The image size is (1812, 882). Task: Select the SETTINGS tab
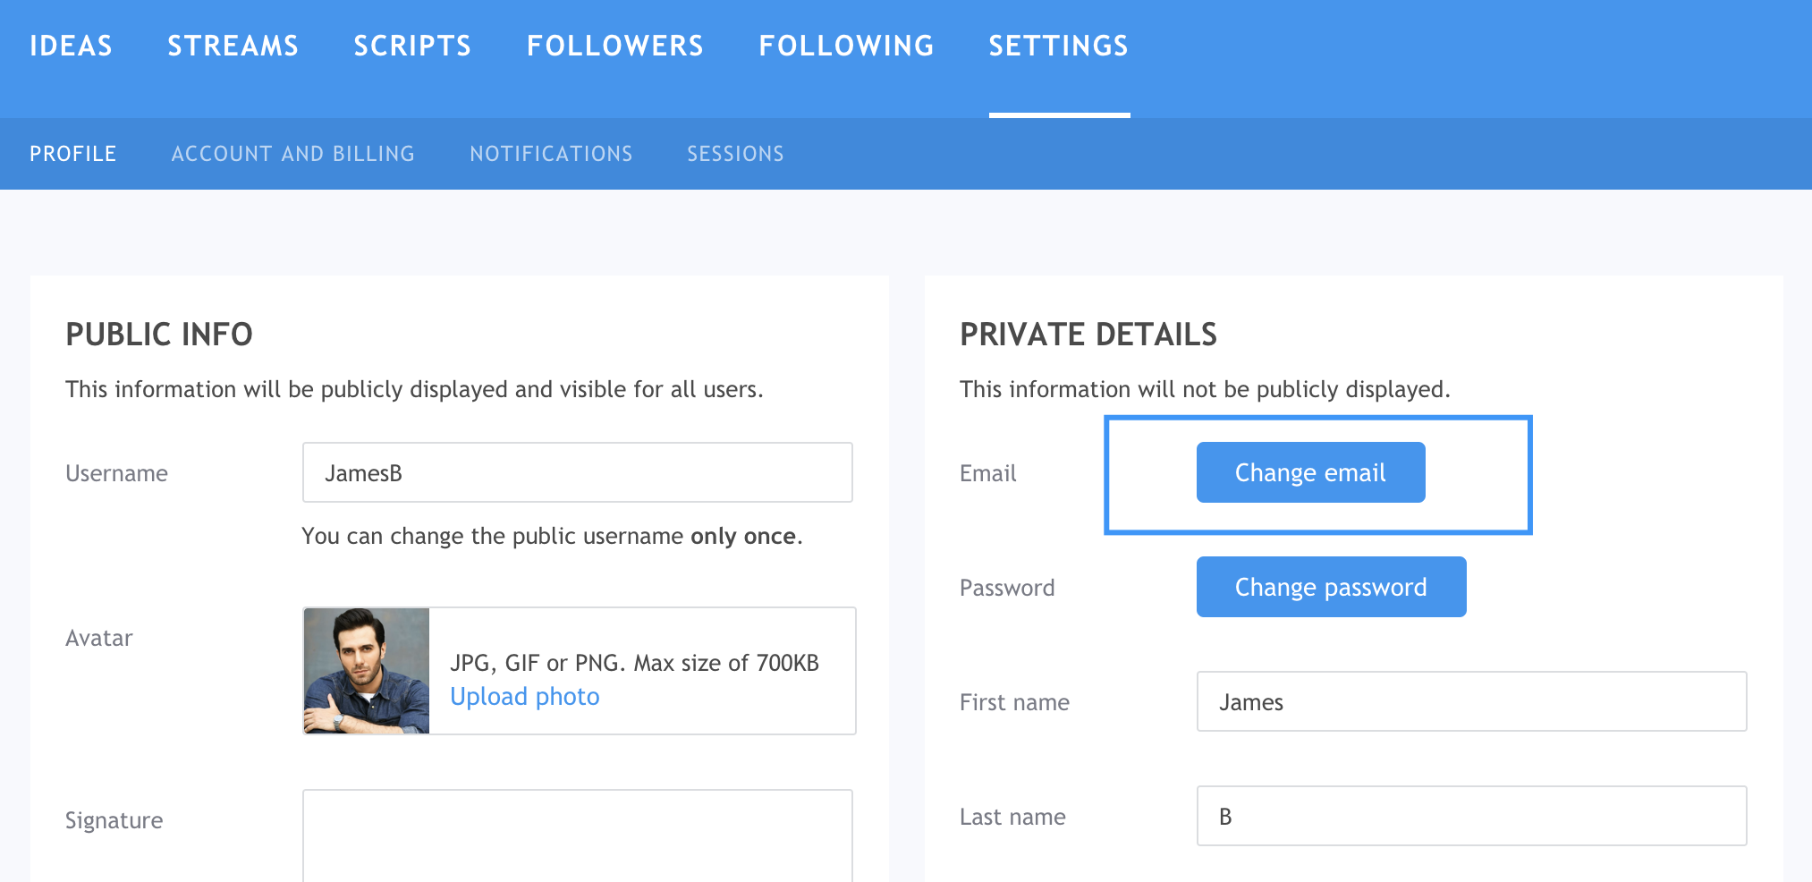pyautogui.click(x=1059, y=46)
